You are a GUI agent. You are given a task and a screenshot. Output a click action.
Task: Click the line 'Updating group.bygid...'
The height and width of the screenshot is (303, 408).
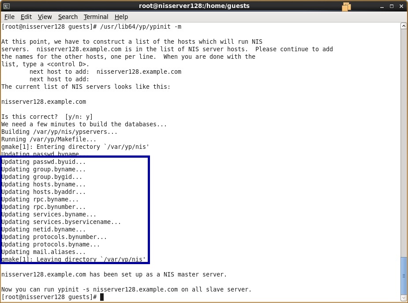(41, 177)
